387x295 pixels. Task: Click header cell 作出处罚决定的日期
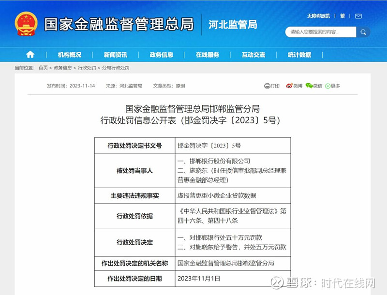(x=135, y=279)
